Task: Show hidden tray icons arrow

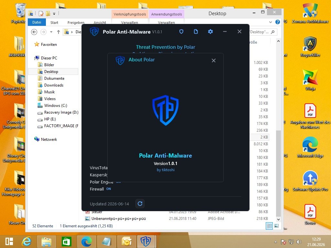Action: click(275, 242)
